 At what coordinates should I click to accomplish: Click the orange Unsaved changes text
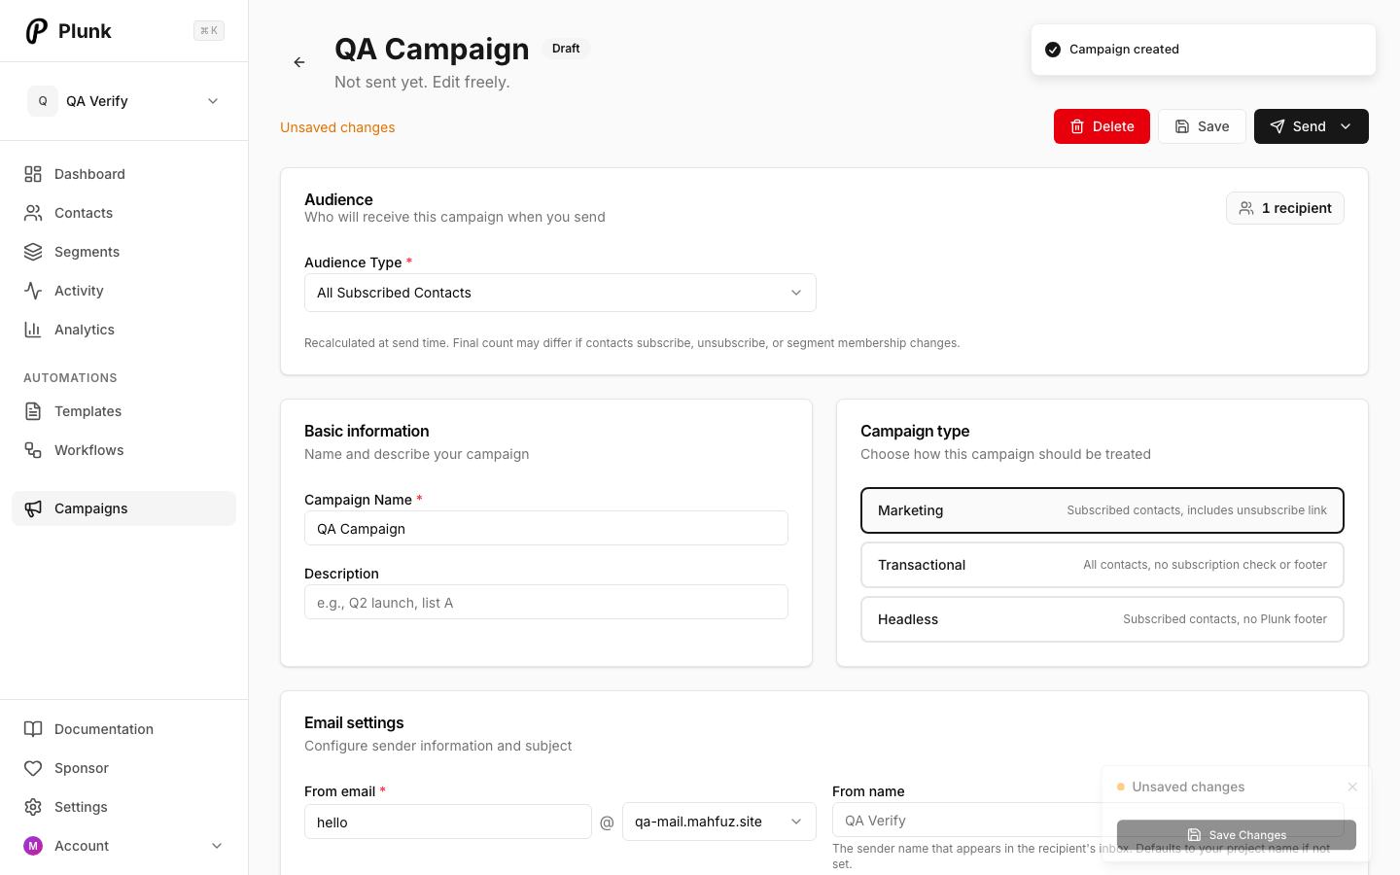click(x=337, y=127)
